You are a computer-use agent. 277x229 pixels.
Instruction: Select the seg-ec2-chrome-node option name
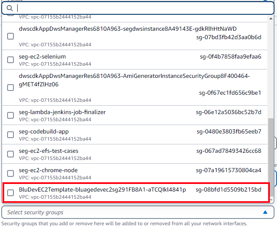pos(47,170)
